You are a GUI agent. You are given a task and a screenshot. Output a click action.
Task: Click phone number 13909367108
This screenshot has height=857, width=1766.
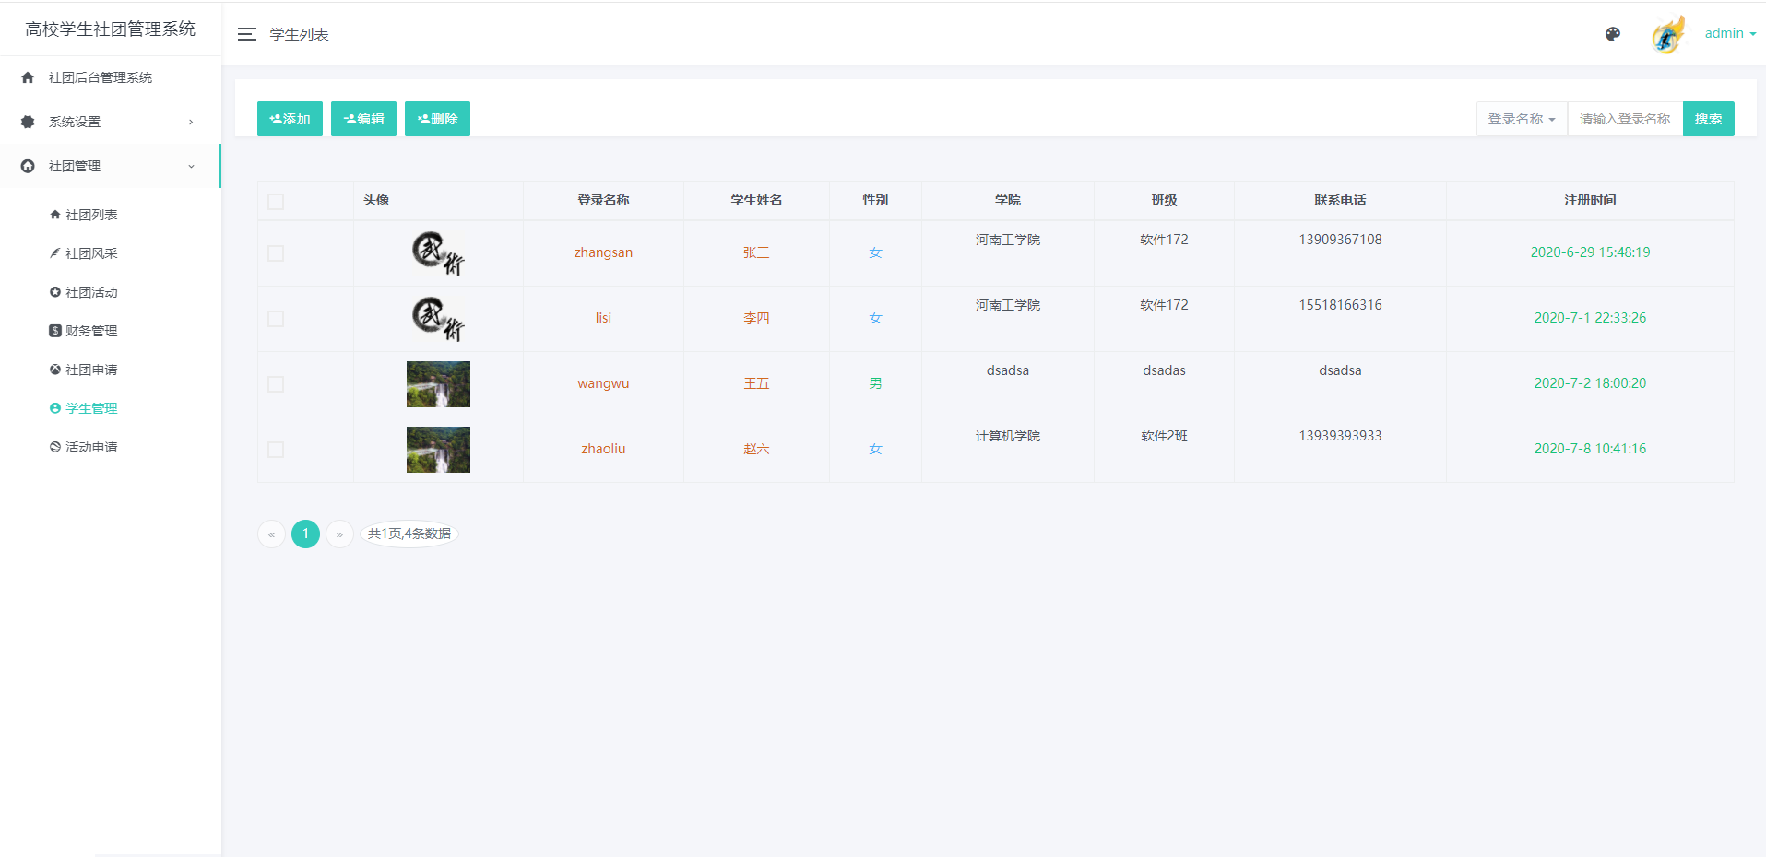(x=1340, y=240)
